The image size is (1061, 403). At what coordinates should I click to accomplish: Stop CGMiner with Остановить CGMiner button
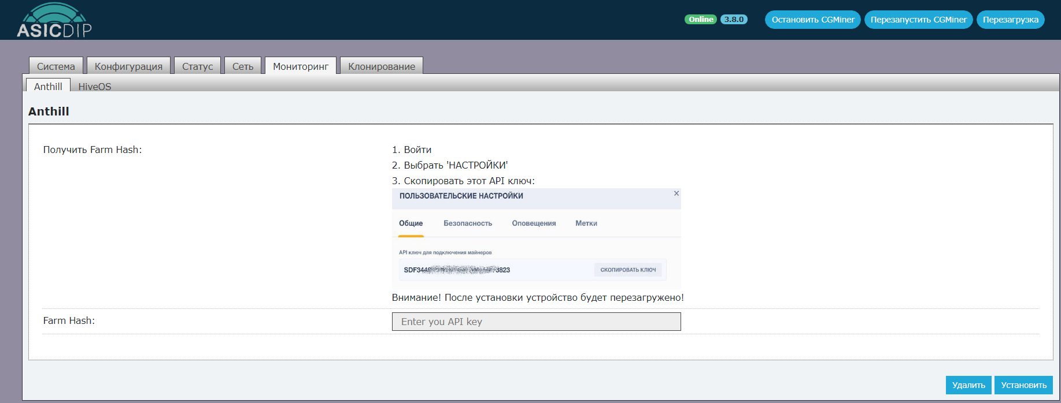(x=813, y=20)
